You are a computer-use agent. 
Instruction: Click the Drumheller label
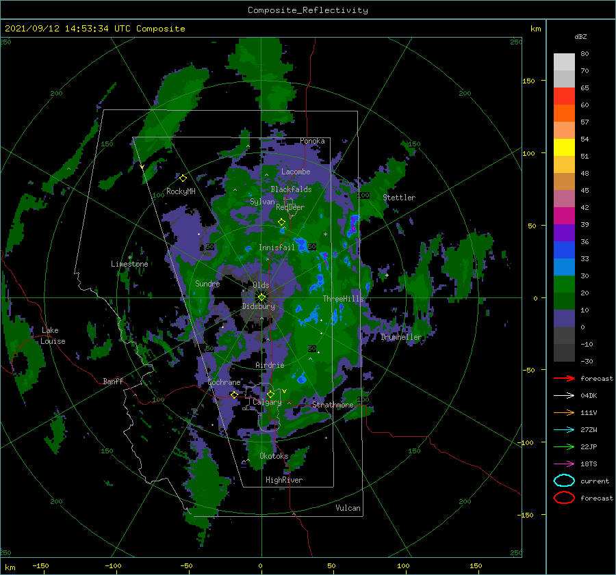(x=401, y=337)
